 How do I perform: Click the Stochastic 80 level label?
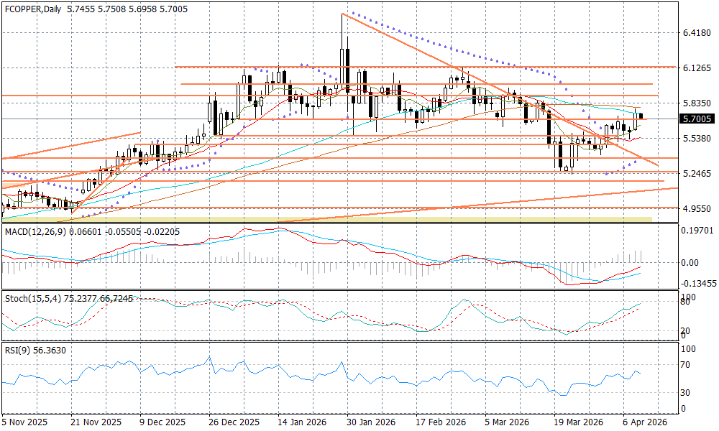tap(687, 302)
